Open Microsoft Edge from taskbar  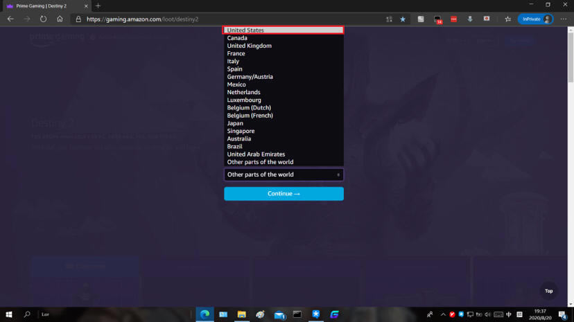click(x=205, y=314)
